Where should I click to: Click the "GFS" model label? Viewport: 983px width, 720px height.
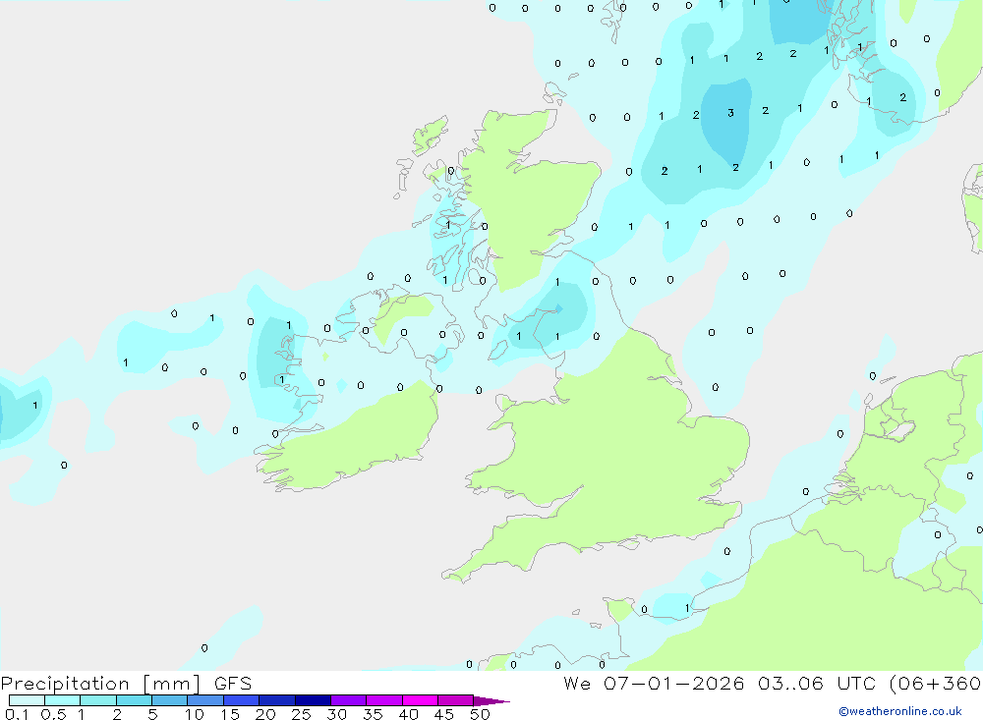233,684
